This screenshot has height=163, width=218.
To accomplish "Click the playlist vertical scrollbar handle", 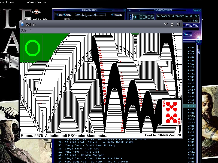I will point(199,51).
